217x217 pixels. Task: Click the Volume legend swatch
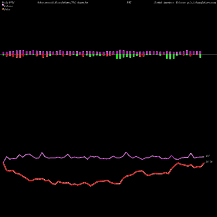click(3, 6)
